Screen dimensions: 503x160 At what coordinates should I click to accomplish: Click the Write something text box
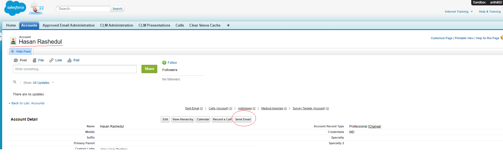coord(75,69)
